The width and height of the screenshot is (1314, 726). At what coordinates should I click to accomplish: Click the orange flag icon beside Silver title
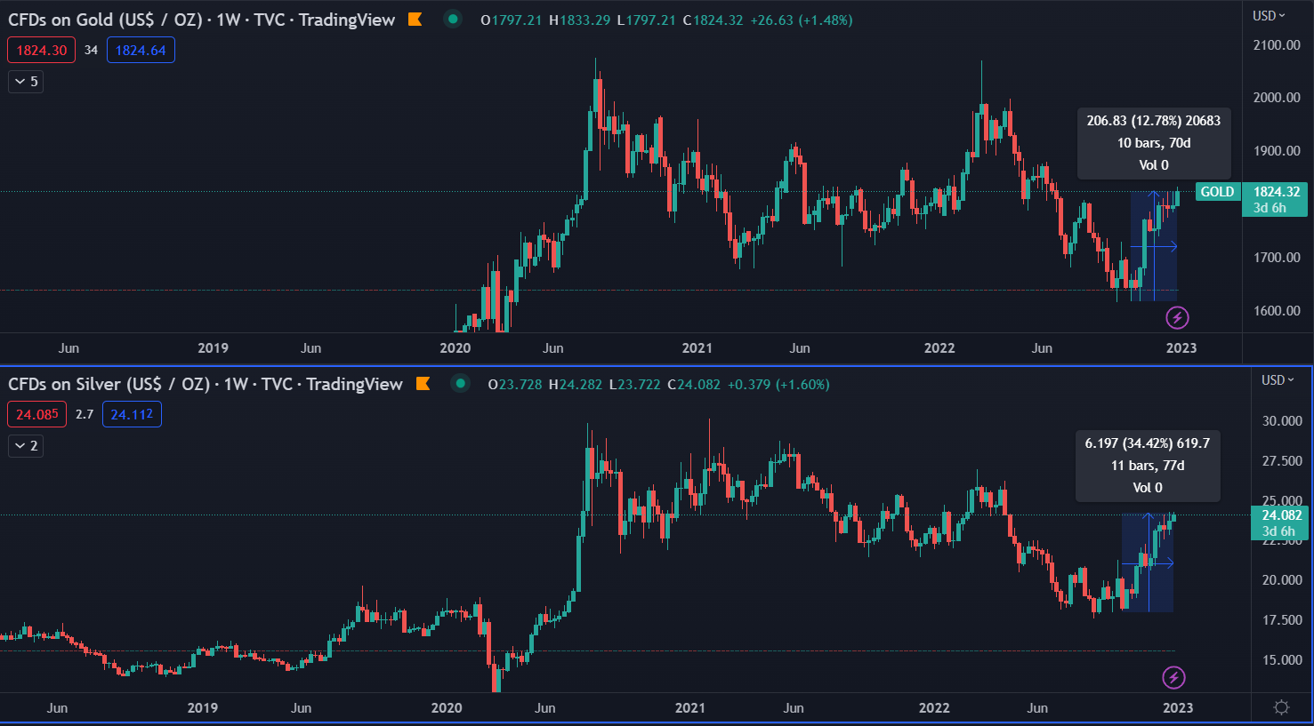[x=423, y=384]
